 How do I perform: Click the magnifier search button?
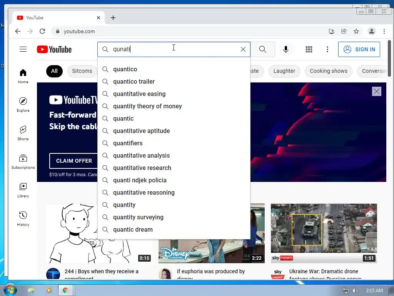click(262, 49)
